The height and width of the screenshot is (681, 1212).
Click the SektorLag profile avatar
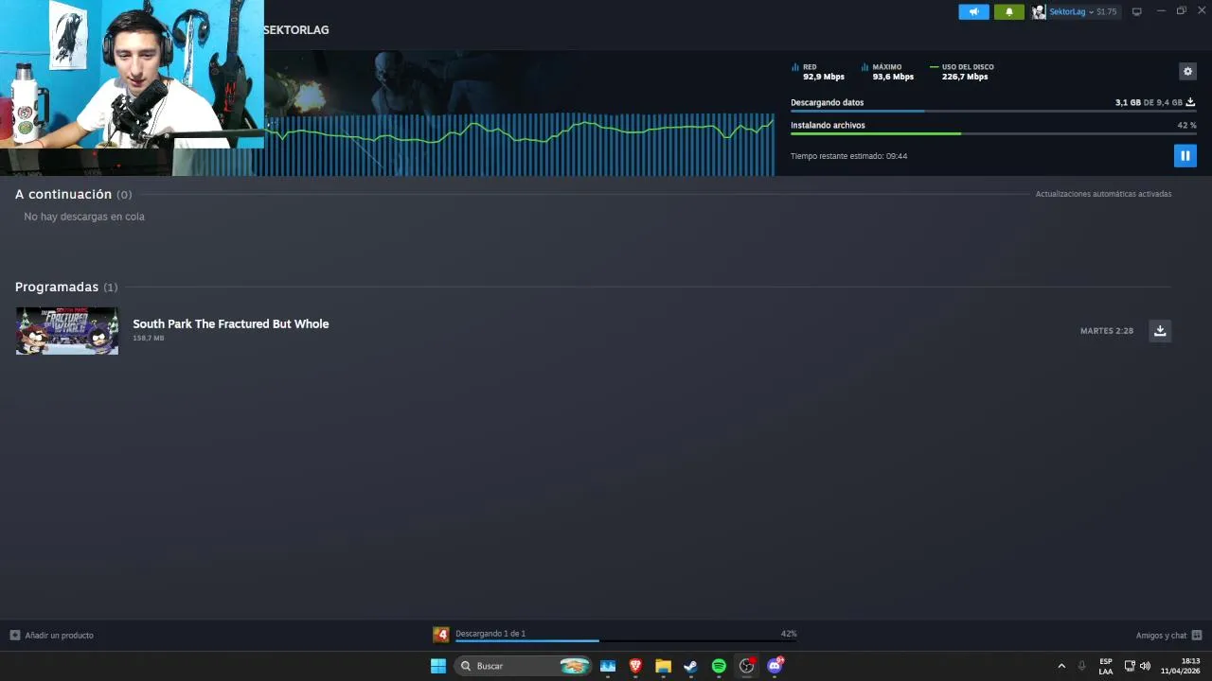pyautogui.click(x=1039, y=11)
